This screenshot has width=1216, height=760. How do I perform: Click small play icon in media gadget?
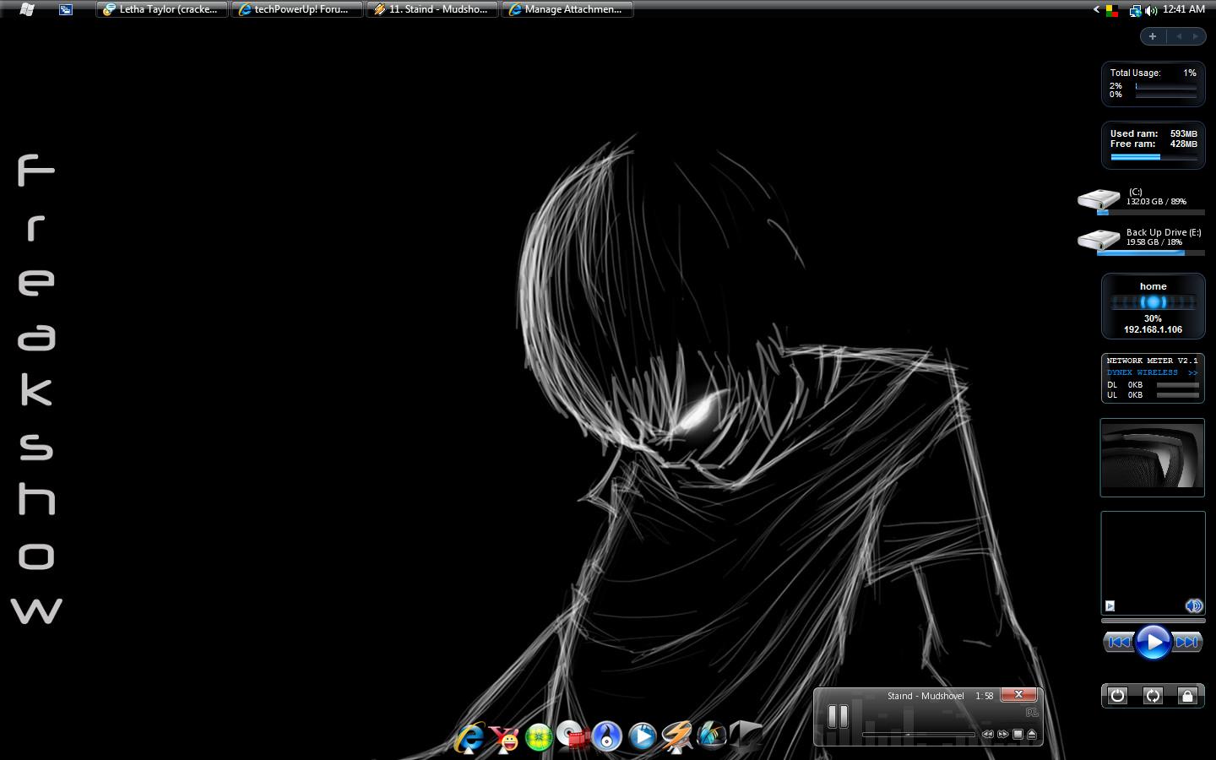[x=1110, y=605]
